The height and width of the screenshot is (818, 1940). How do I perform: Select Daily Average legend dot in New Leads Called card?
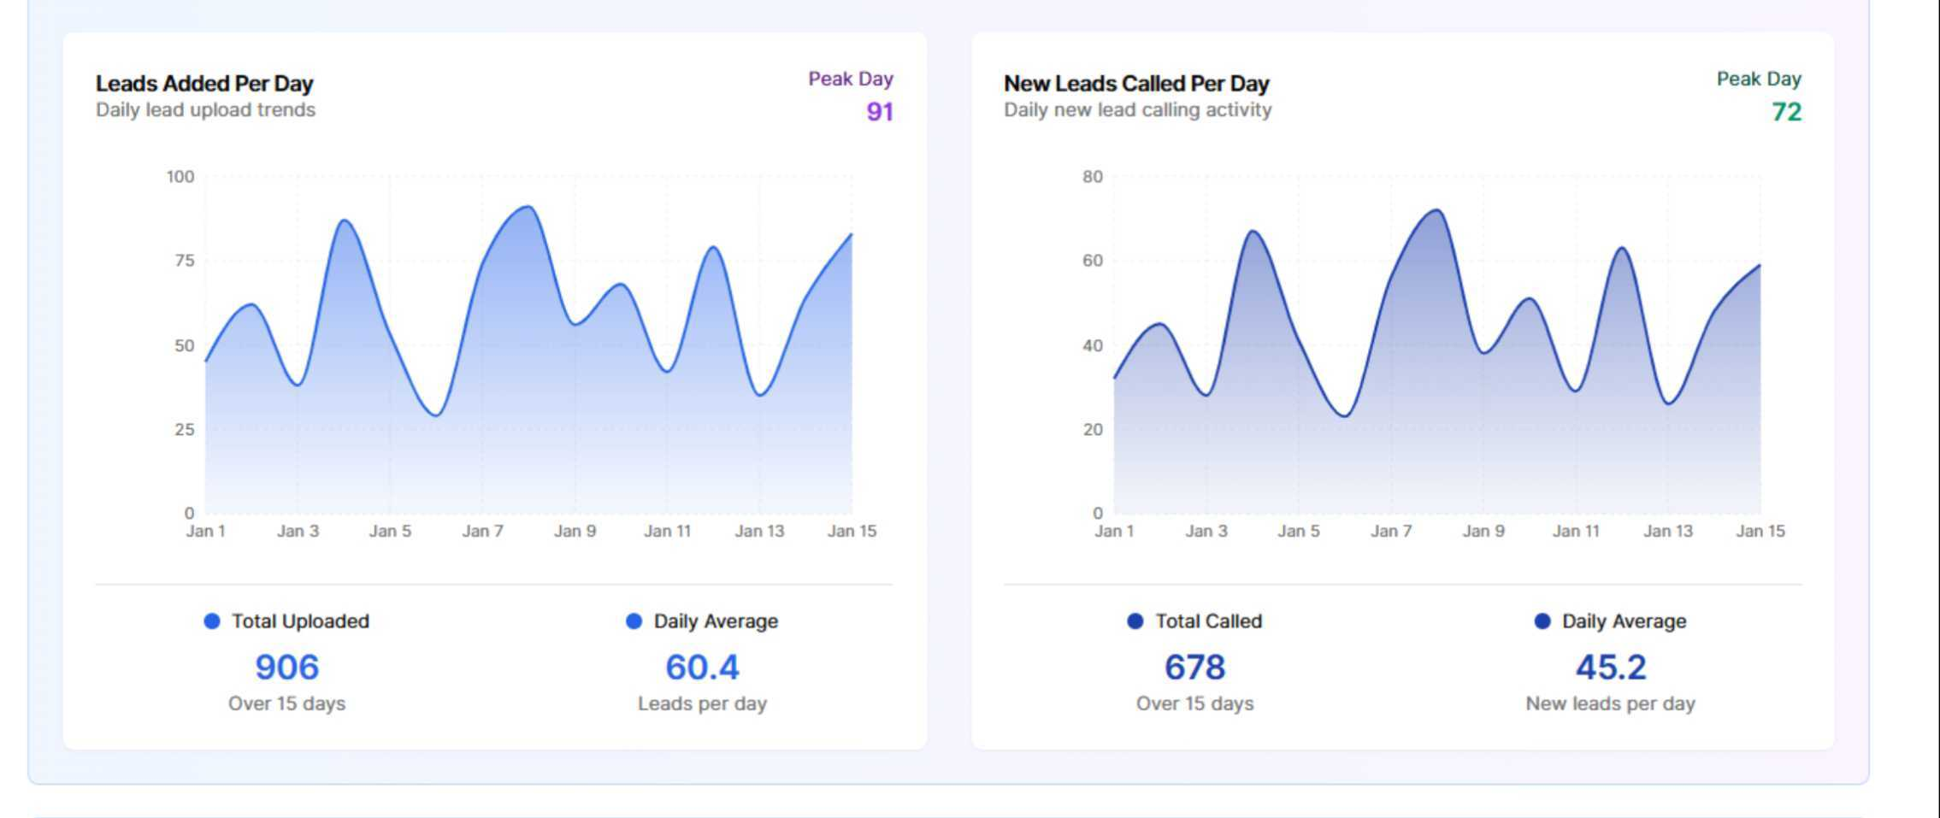[1542, 621]
